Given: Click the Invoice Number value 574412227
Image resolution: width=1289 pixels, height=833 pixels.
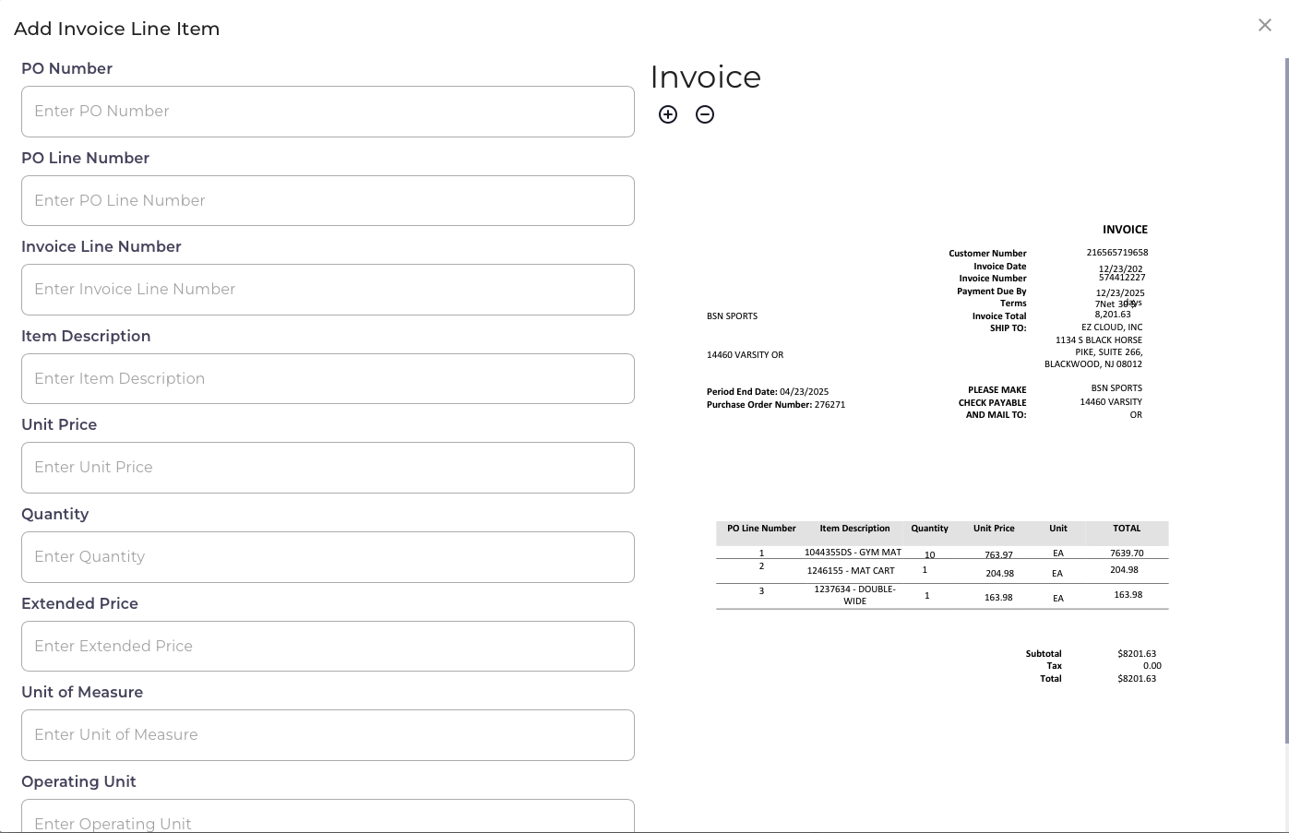Looking at the screenshot, I should click(1121, 278).
